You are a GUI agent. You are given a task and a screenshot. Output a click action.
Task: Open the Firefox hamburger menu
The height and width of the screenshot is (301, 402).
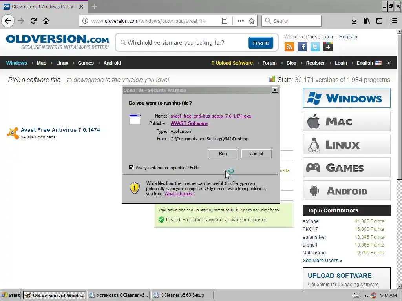click(x=395, y=21)
